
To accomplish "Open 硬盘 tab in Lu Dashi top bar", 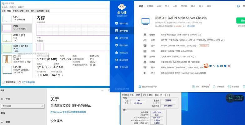I will tap(193, 6).
